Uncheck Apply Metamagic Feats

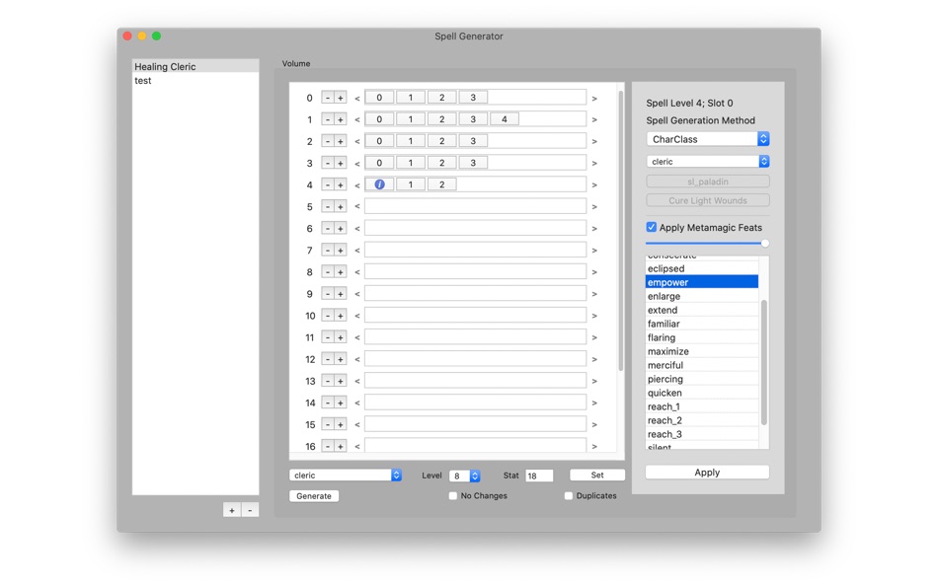click(x=652, y=227)
